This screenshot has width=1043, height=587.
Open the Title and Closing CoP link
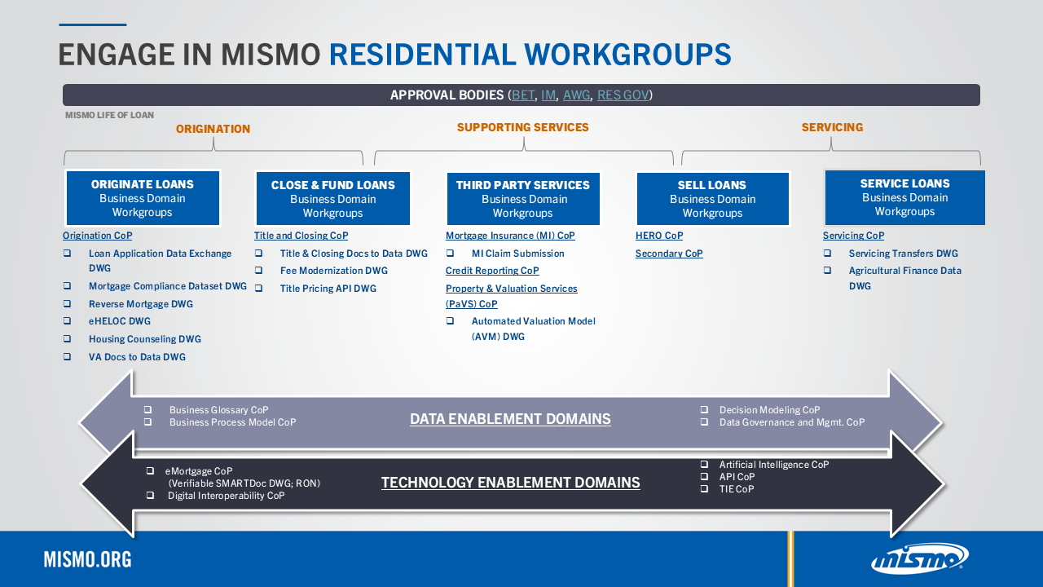pyautogui.click(x=301, y=236)
